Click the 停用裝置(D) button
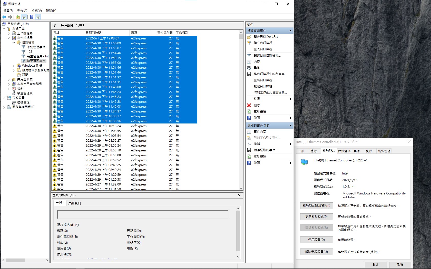This screenshot has height=269, width=431. click(316, 240)
